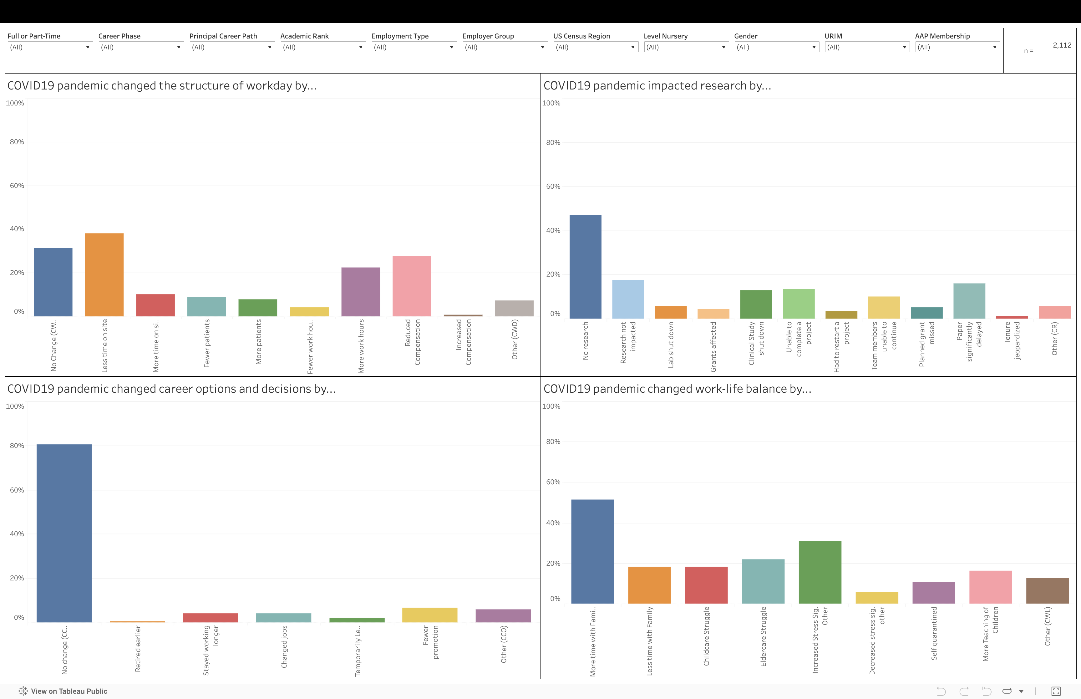Click the Refresh data loop icon

(1007, 691)
